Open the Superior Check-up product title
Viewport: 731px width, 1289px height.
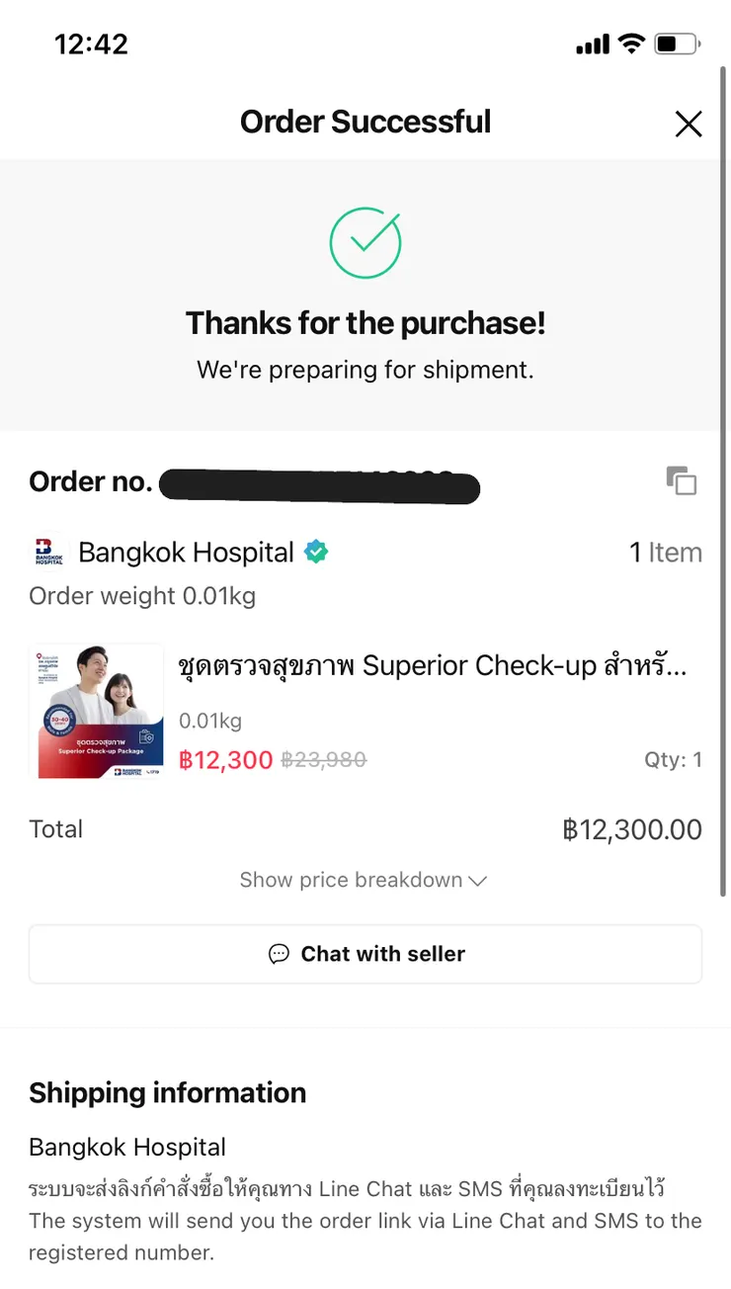tap(432, 665)
